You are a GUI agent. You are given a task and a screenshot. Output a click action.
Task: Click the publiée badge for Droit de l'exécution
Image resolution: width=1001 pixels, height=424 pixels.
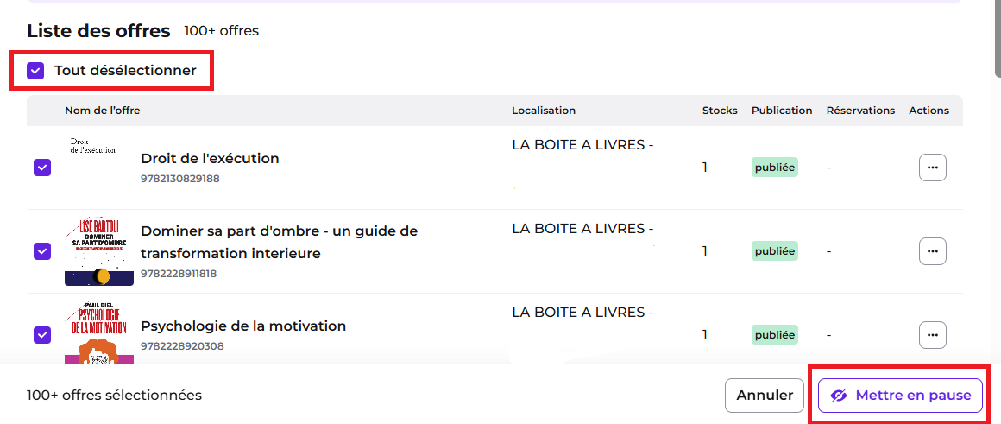[775, 168]
